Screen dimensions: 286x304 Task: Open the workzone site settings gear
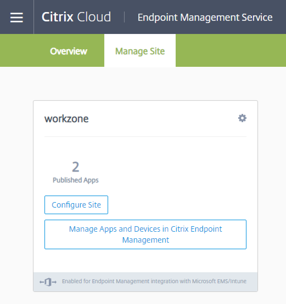242,118
